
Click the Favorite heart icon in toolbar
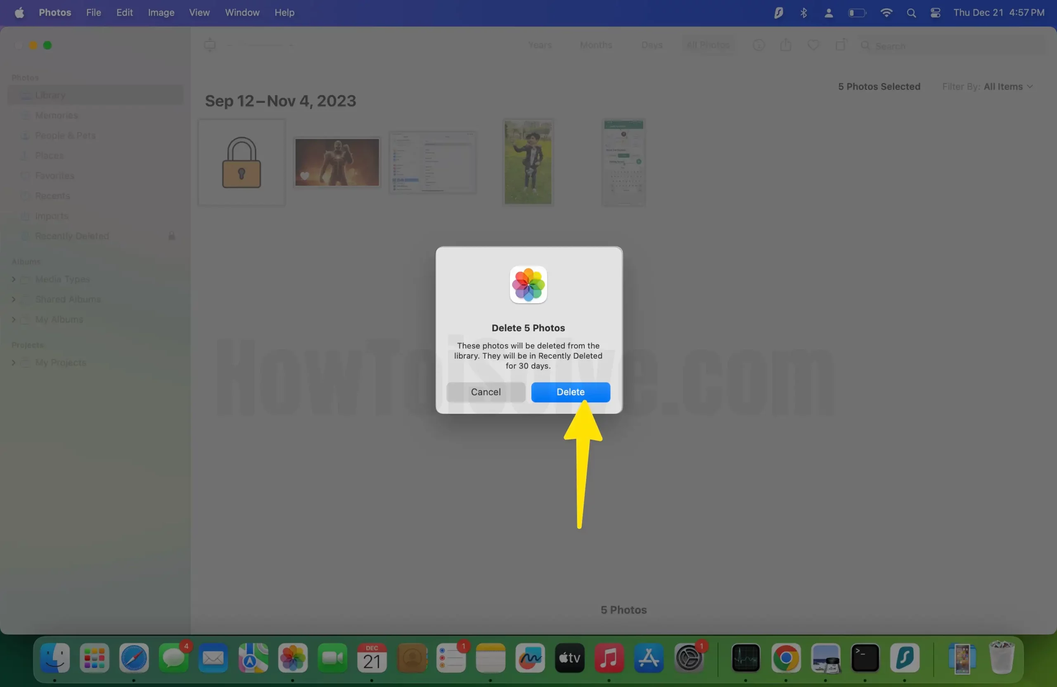[x=813, y=45]
